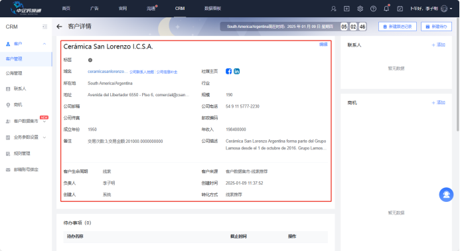
Task: Open the 广告 top navigation tab
Action: (94, 9)
